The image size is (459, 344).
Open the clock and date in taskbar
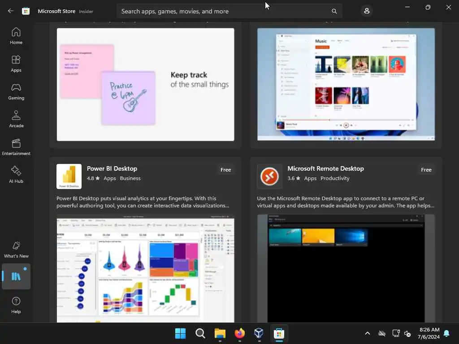pos(429,333)
